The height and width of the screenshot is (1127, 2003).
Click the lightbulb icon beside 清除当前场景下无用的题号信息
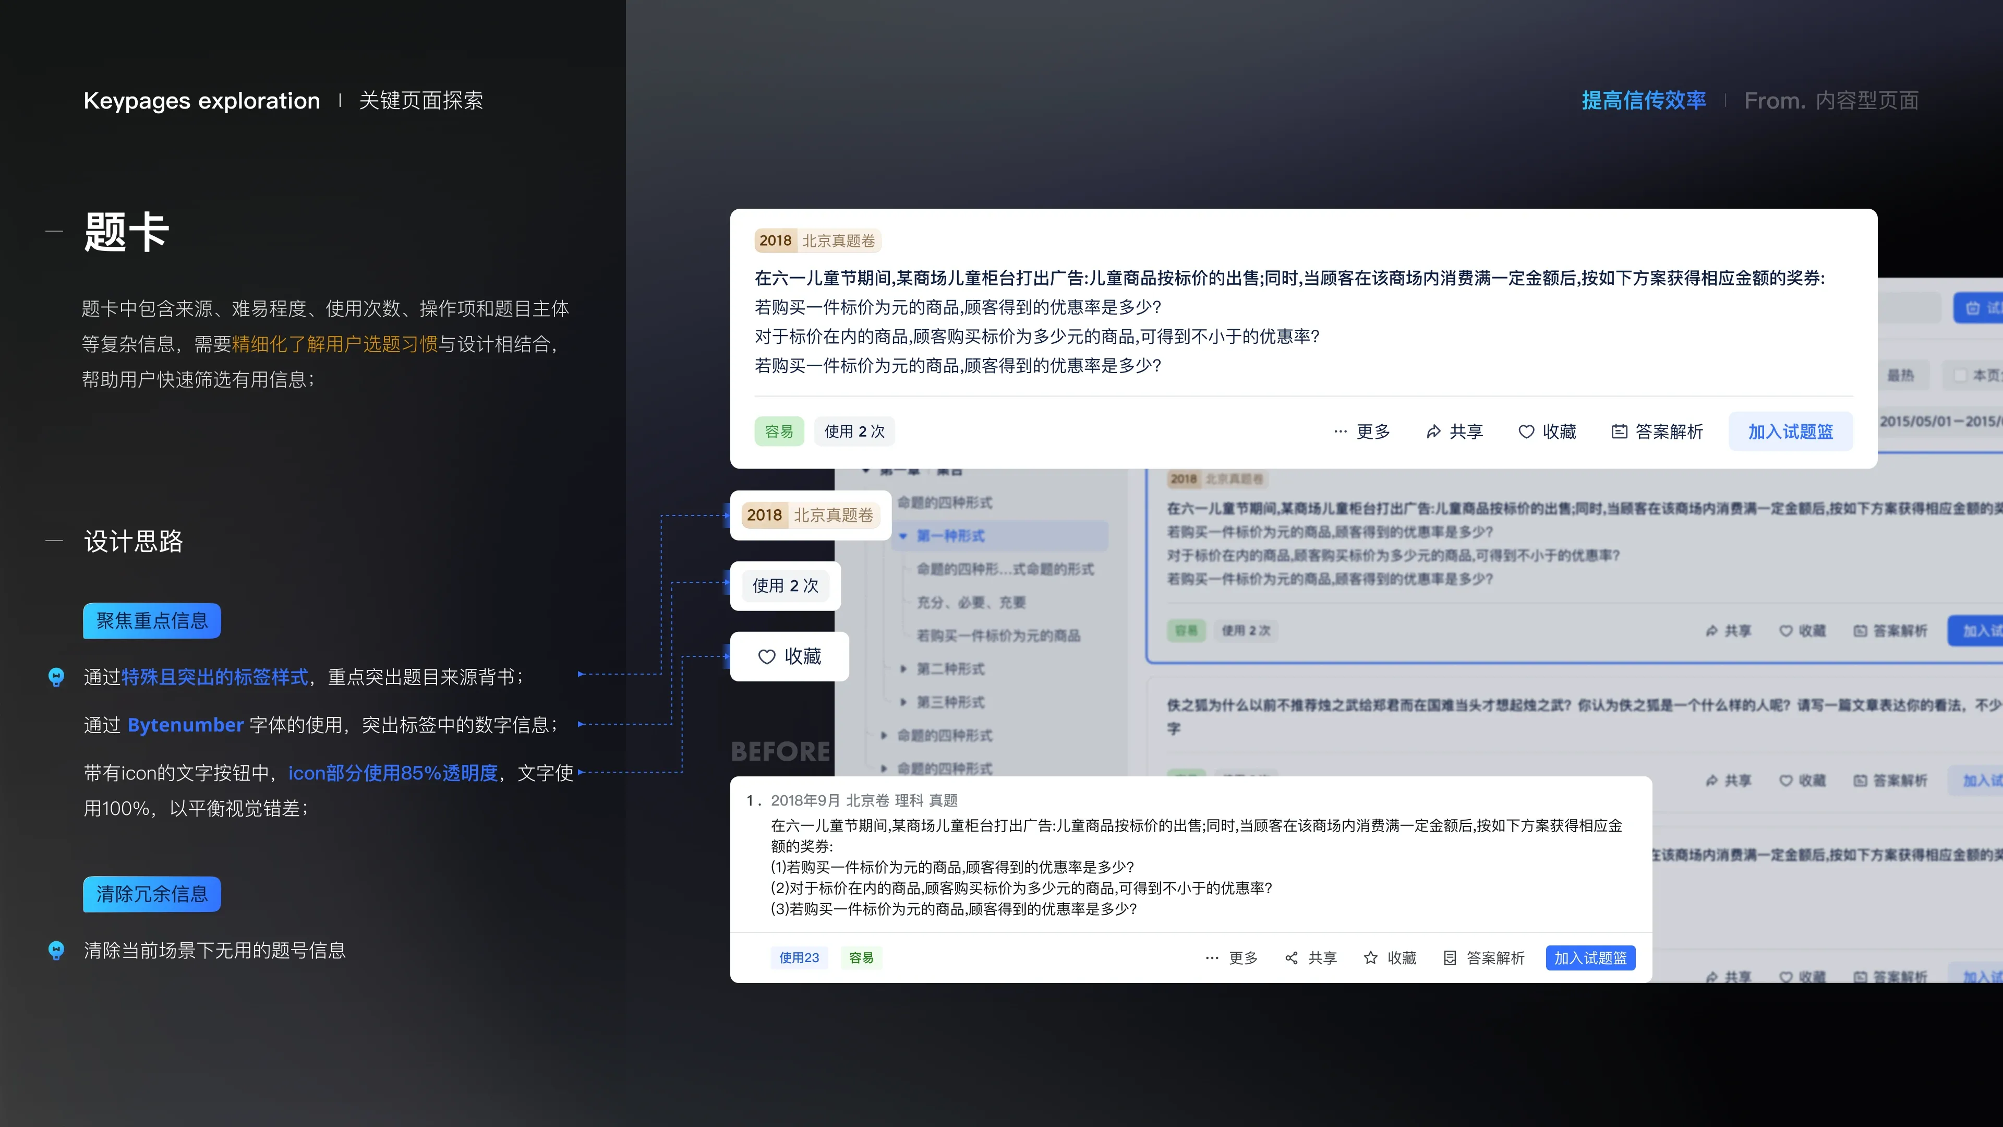pyautogui.click(x=56, y=951)
